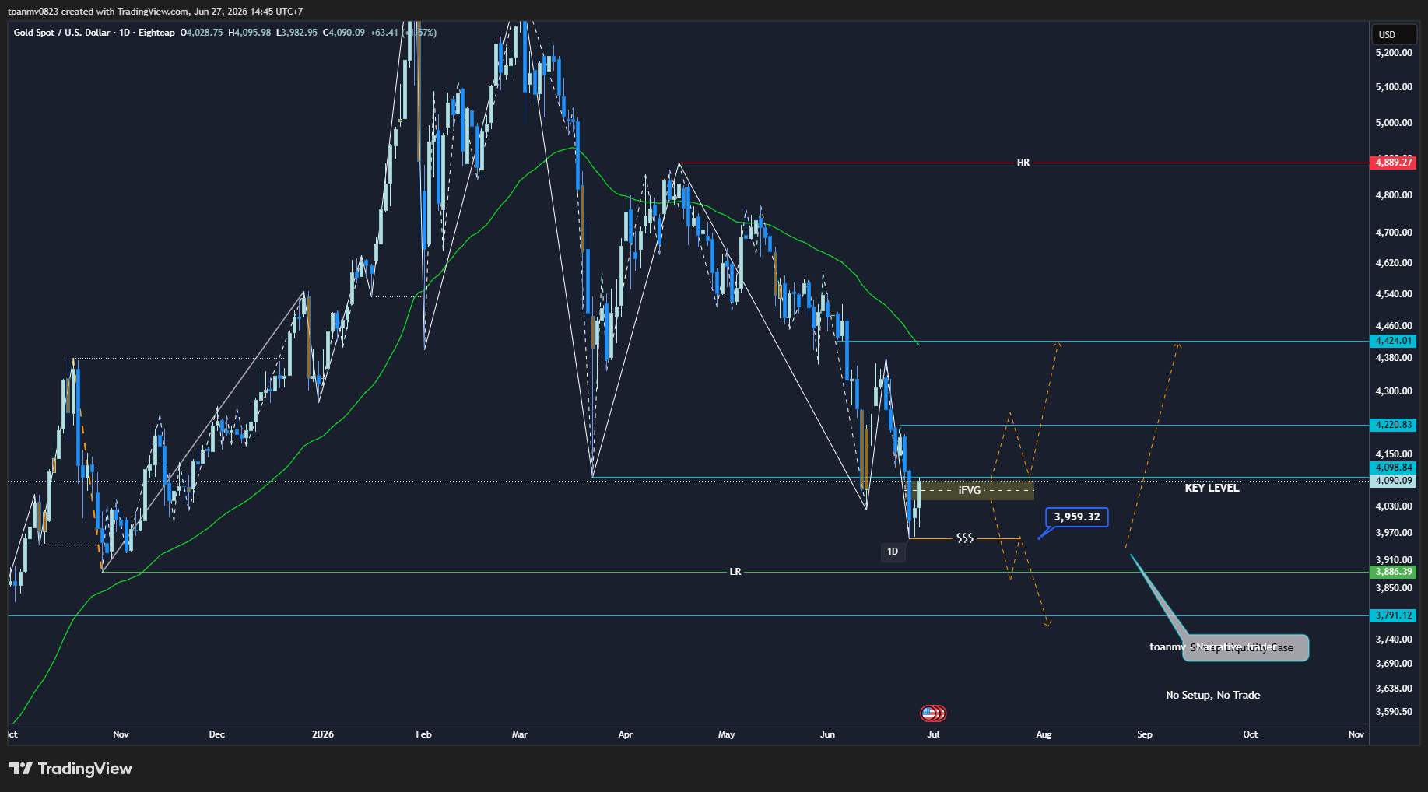Image resolution: width=1428 pixels, height=792 pixels.
Task: Click the TradingView logo at bottom
Action: tap(71, 769)
